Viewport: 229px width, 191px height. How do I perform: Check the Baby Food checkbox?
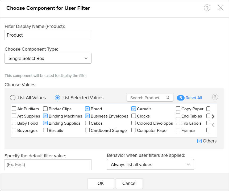(14, 123)
